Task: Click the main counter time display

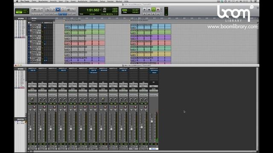Action: (x=93, y=10)
